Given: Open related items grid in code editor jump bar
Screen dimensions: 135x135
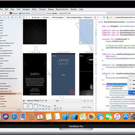Looking at the screenshot, I should click(95, 18).
